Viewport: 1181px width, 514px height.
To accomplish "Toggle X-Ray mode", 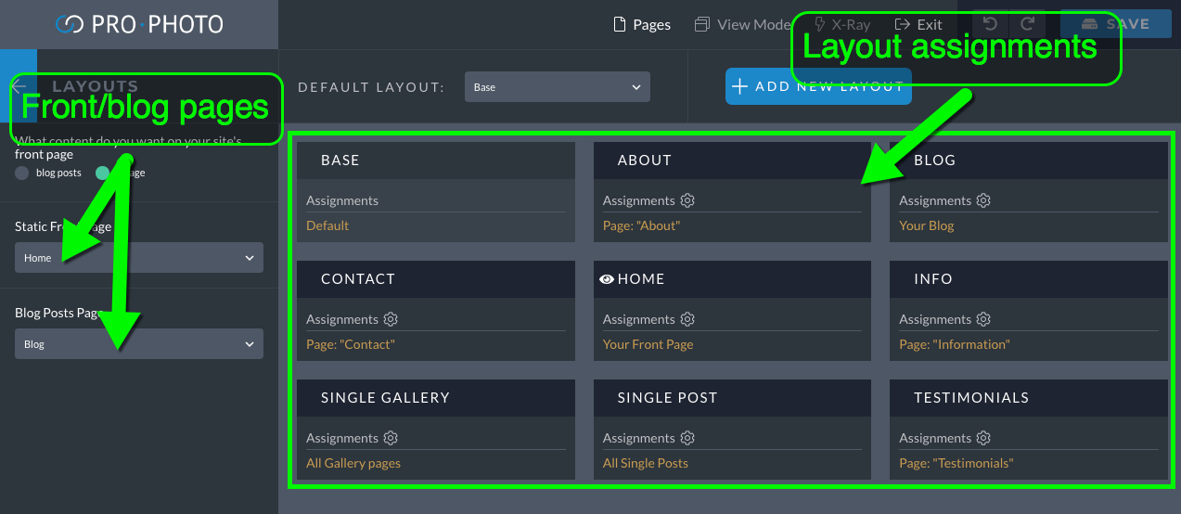I will [842, 24].
